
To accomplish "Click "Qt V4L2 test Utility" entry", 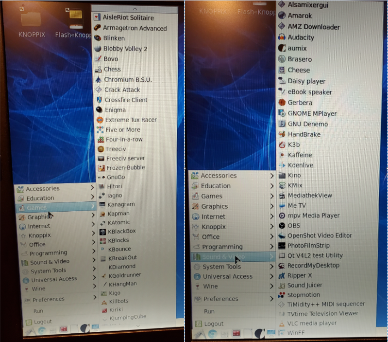I will (315, 255).
